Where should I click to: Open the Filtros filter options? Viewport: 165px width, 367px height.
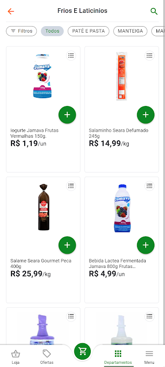pos(22,31)
